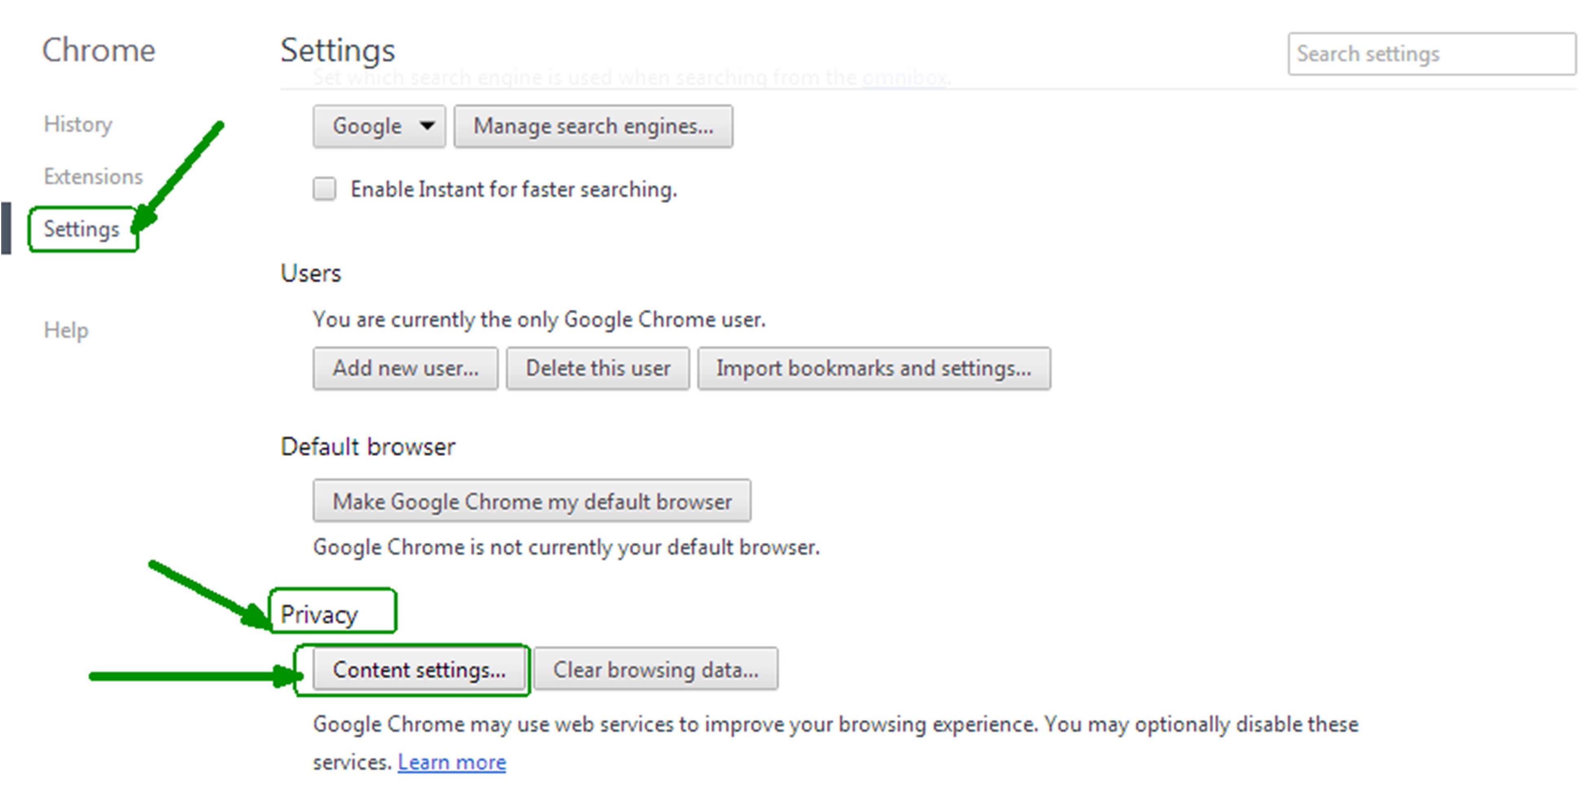This screenshot has height=802, width=1590.
Task: Make Google Chrome my default browser
Action: pos(532,501)
